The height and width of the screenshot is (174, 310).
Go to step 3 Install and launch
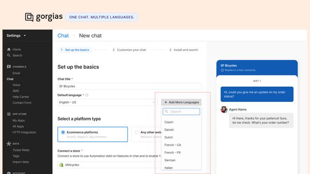point(184,50)
